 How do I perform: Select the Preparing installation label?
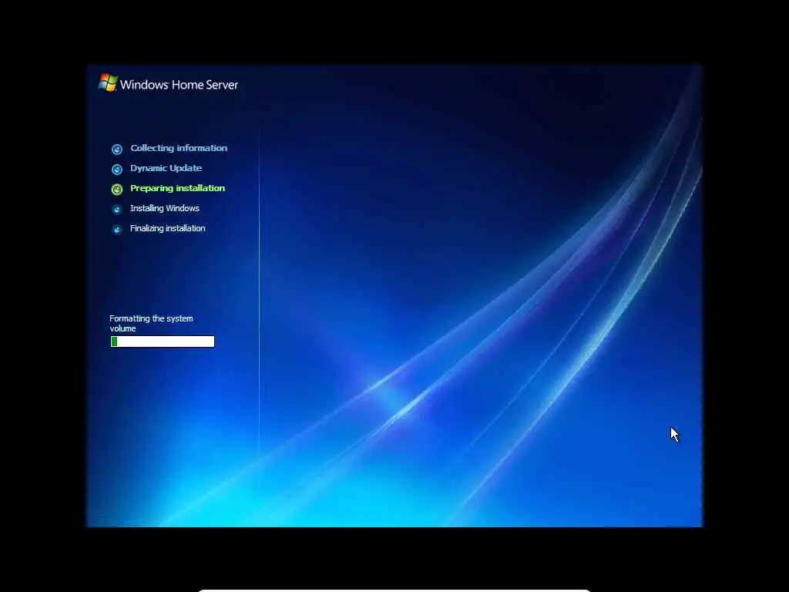178,188
